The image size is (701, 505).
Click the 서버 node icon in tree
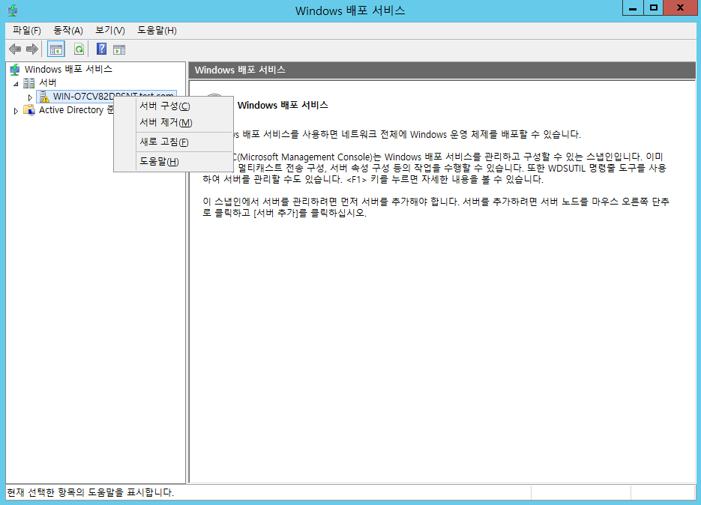click(29, 82)
